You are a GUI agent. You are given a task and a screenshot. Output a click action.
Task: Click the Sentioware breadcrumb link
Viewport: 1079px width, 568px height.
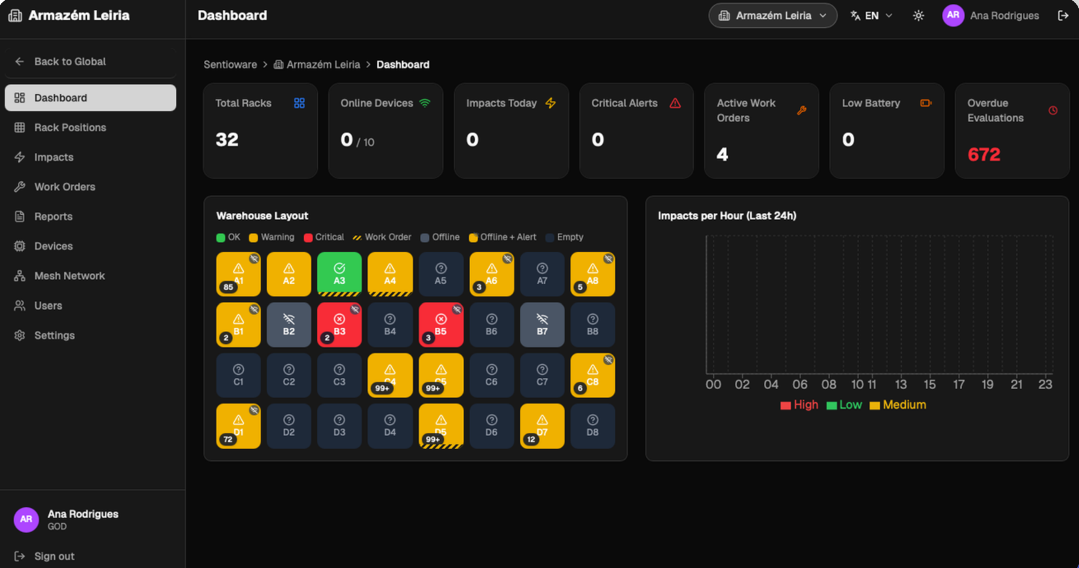click(230, 65)
